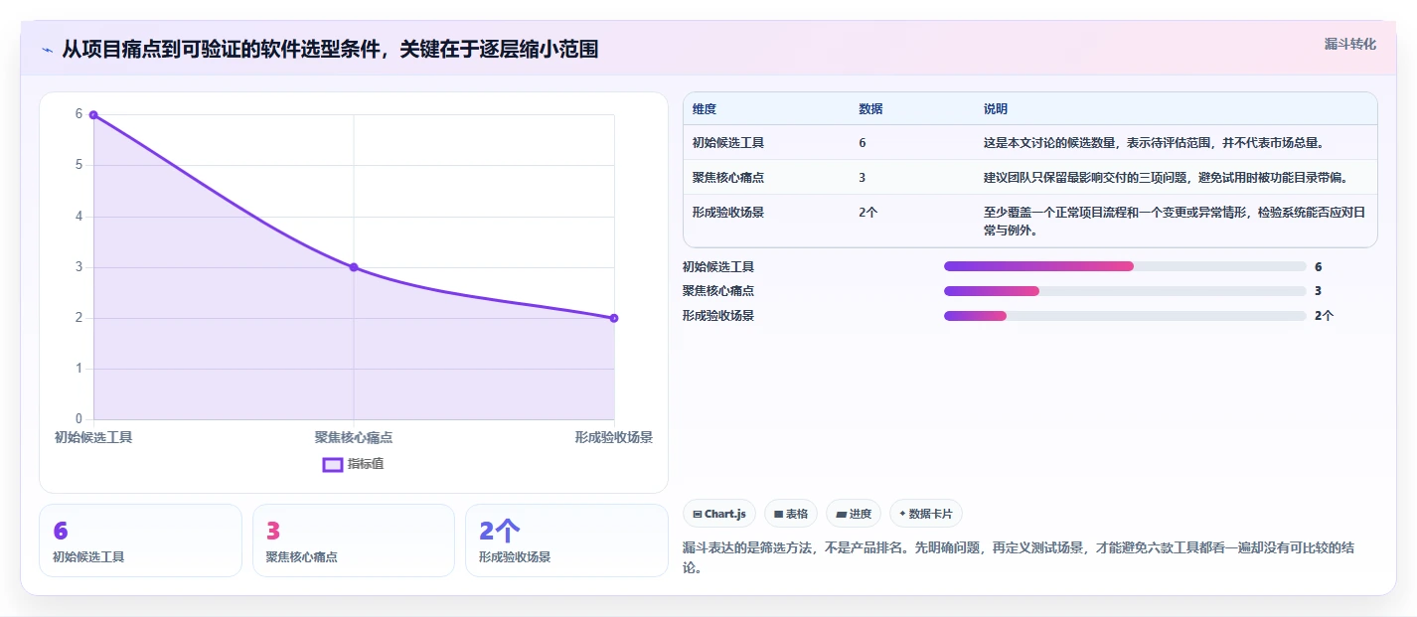
Task: Click the chart point at value 2
Action: [x=614, y=318]
